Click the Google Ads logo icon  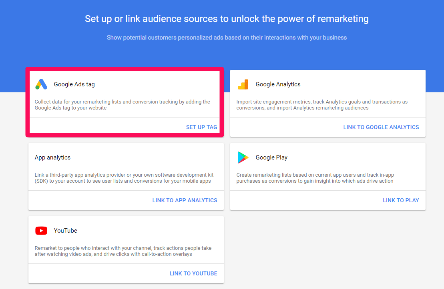pyautogui.click(x=41, y=84)
